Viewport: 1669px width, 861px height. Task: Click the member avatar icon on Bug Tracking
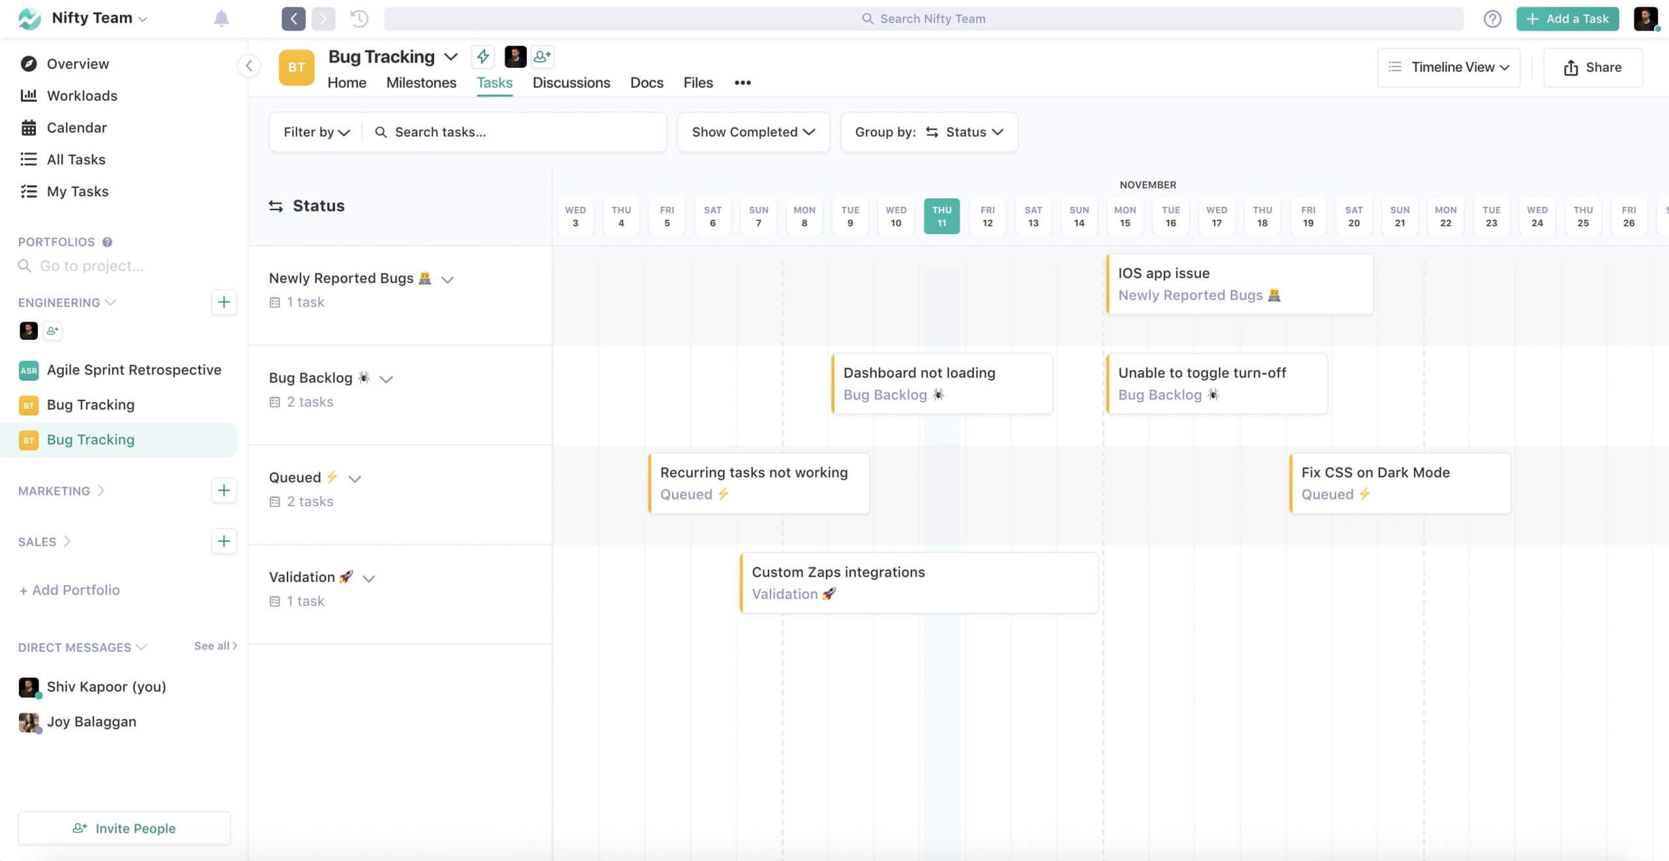click(x=514, y=58)
